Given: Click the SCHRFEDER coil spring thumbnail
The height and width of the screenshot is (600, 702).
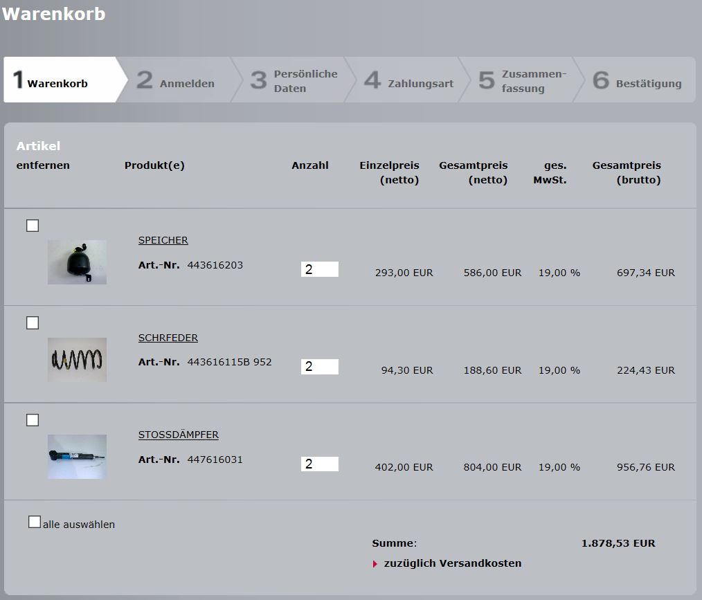Looking at the screenshot, I should 77,360.
